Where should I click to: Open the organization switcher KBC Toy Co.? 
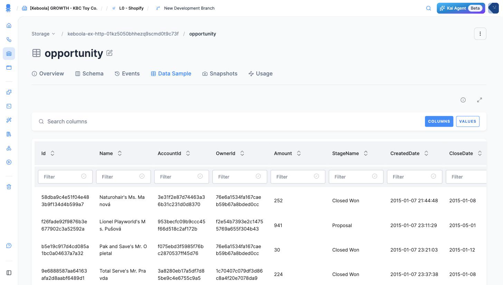click(x=59, y=8)
